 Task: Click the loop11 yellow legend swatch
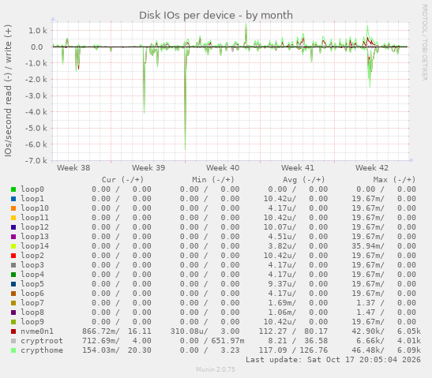(x=13, y=218)
